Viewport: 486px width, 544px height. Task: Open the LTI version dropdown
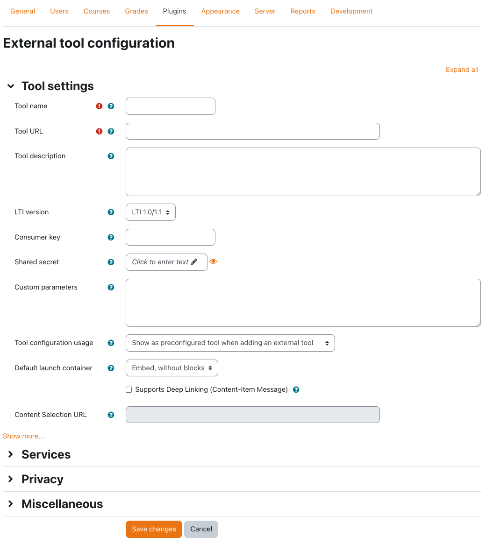click(150, 212)
